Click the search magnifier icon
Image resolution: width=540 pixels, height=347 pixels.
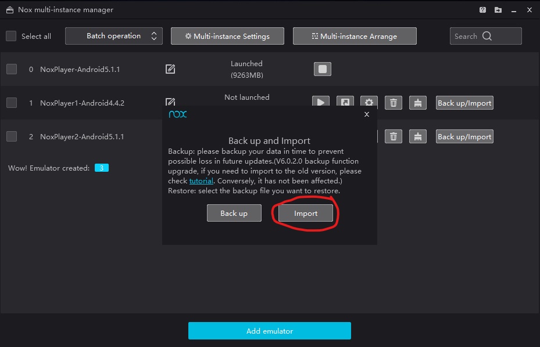[x=487, y=36]
